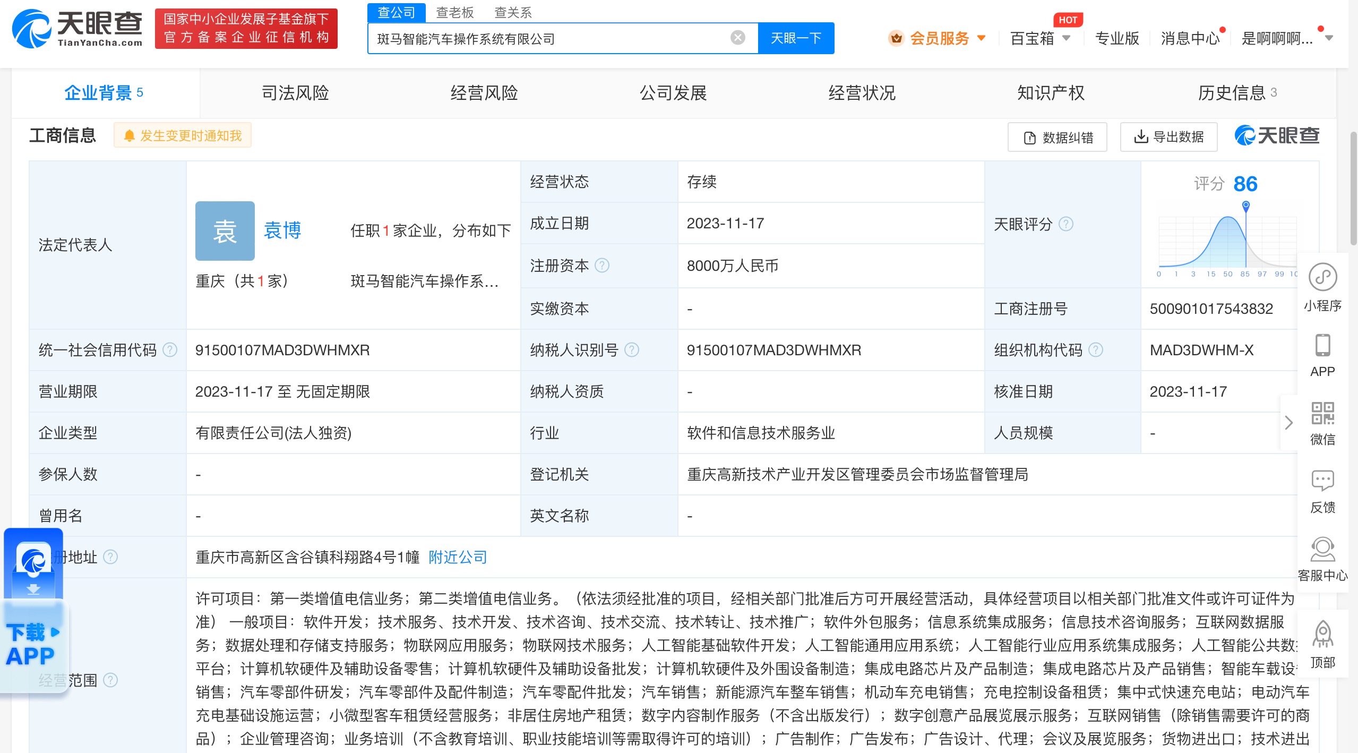
Task: Open 斑马智能汽车操作系... company link
Action: (x=425, y=281)
